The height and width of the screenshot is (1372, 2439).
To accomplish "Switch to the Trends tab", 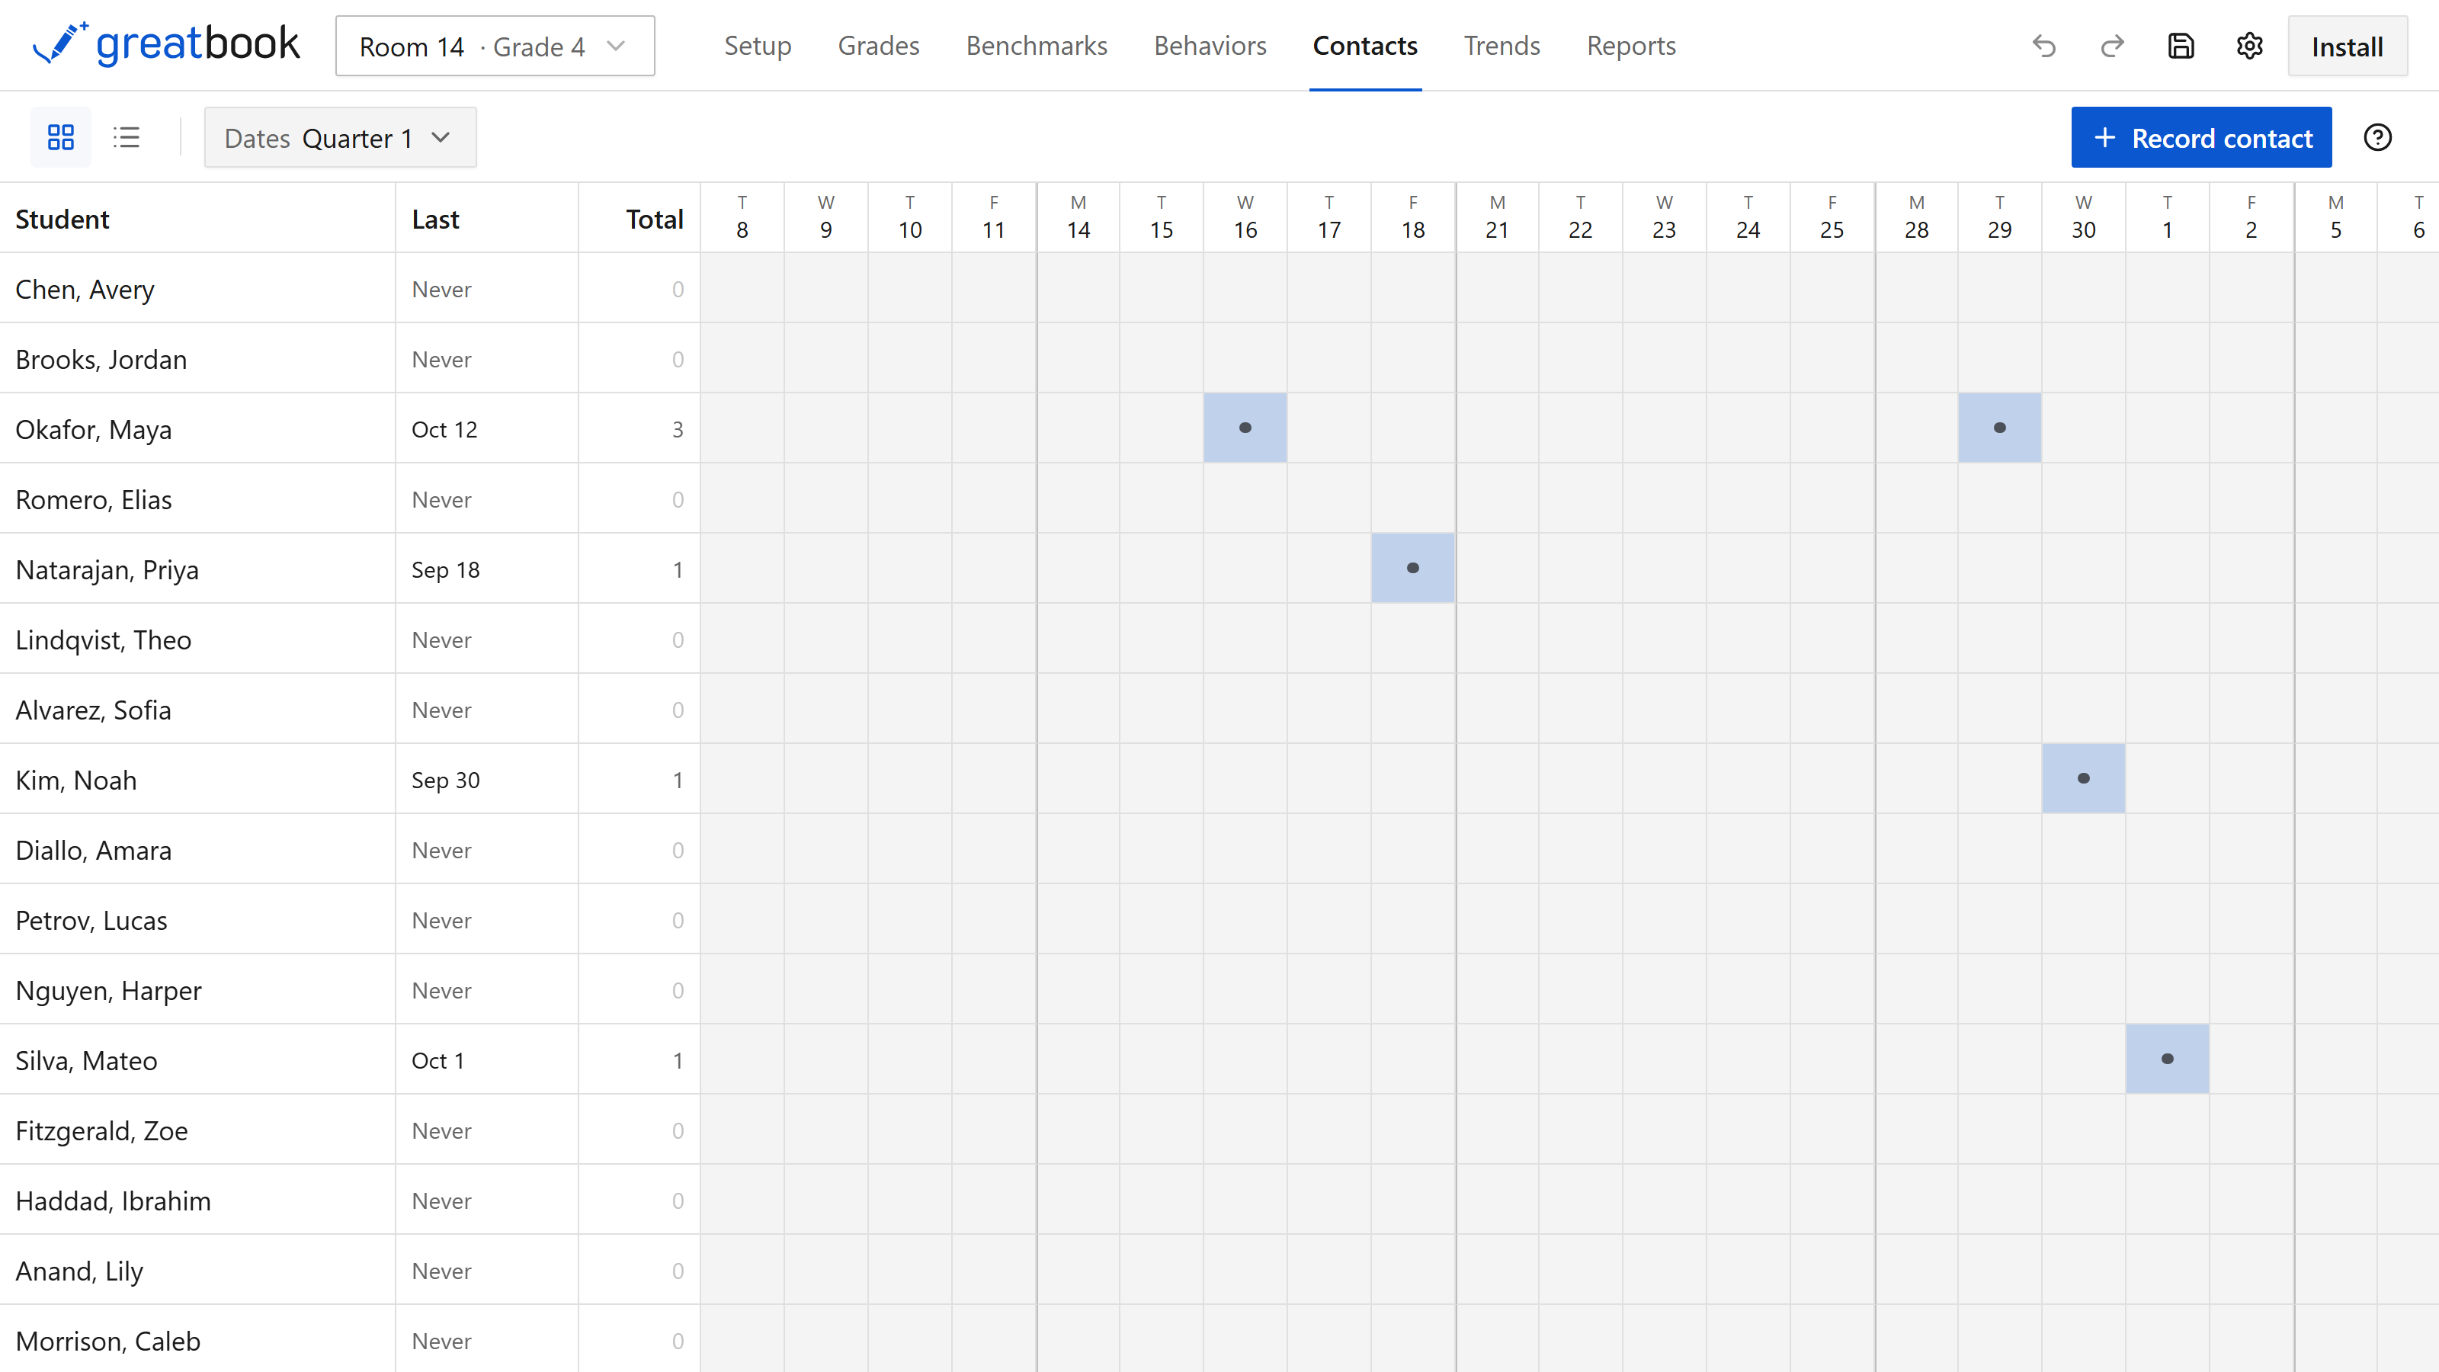I will click(1502, 46).
